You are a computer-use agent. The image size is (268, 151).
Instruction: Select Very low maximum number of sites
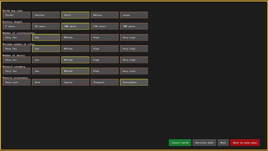[x=16, y=48]
